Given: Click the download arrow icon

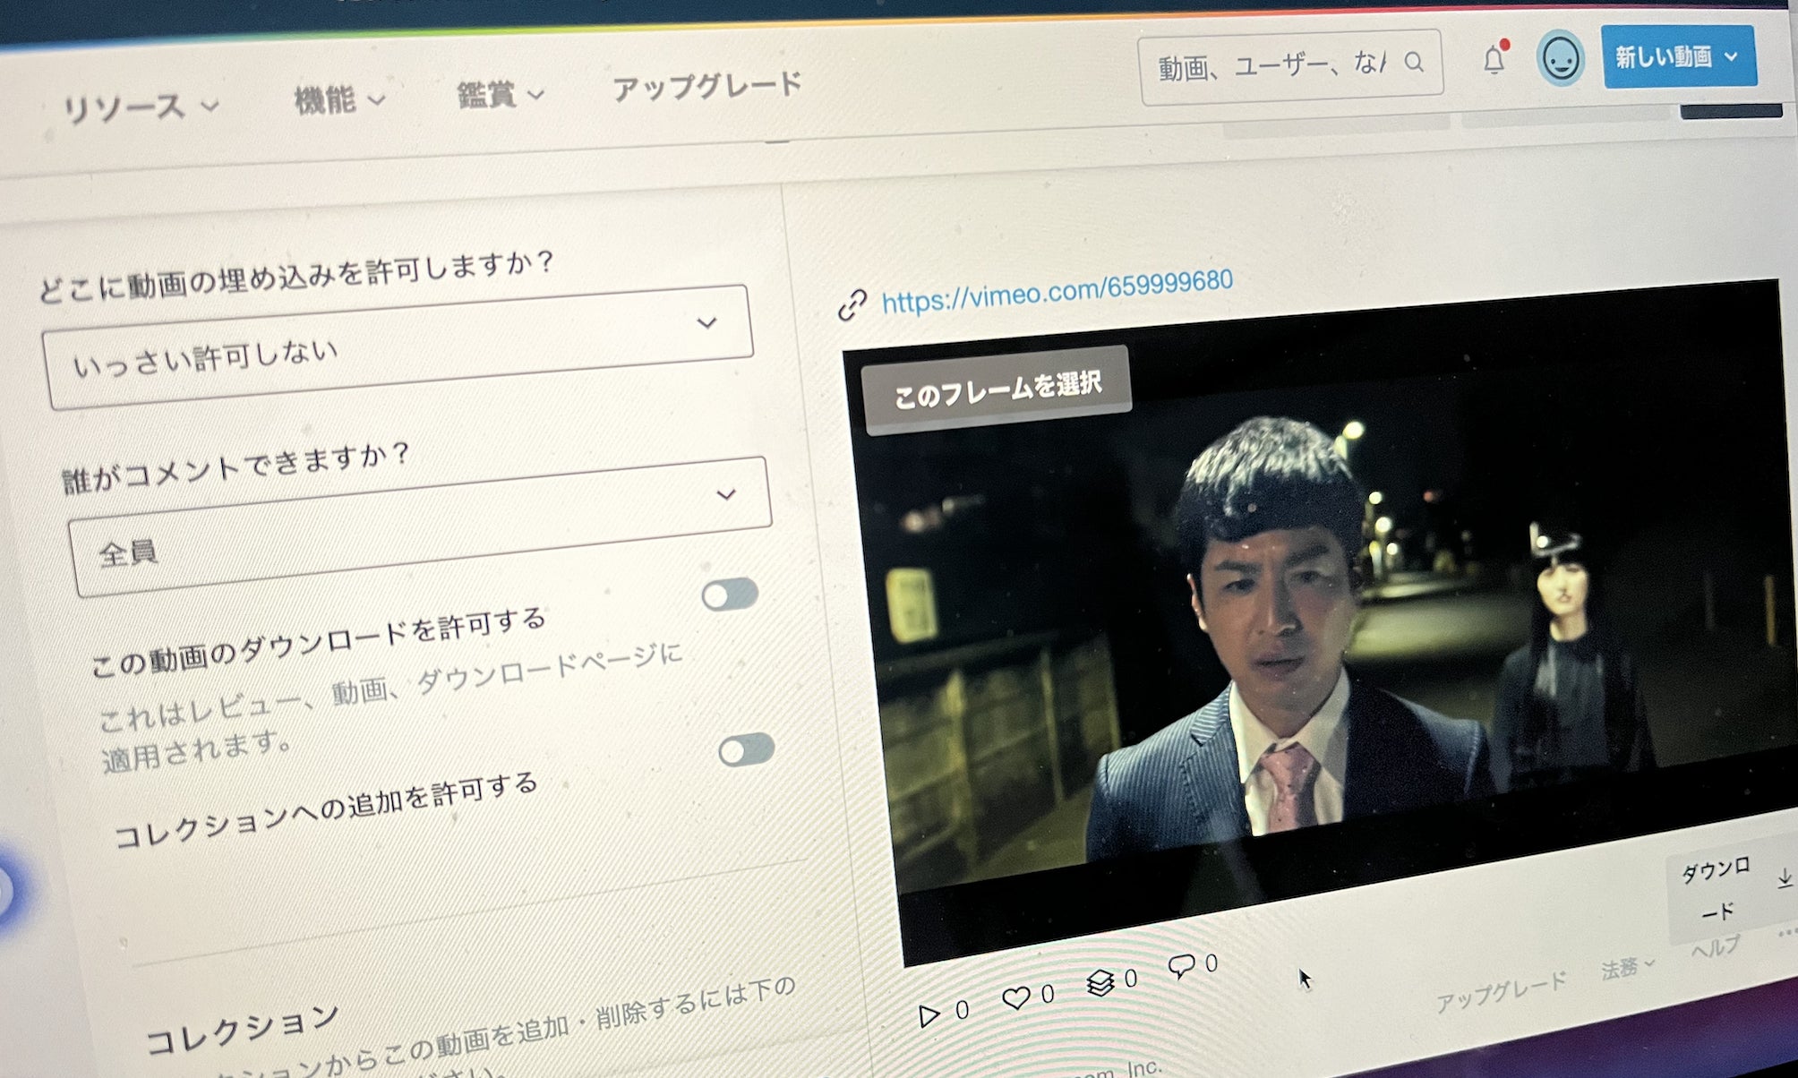Looking at the screenshot, I should (1784, 879).
